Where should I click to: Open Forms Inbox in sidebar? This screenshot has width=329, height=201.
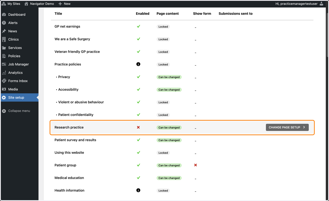19,81
